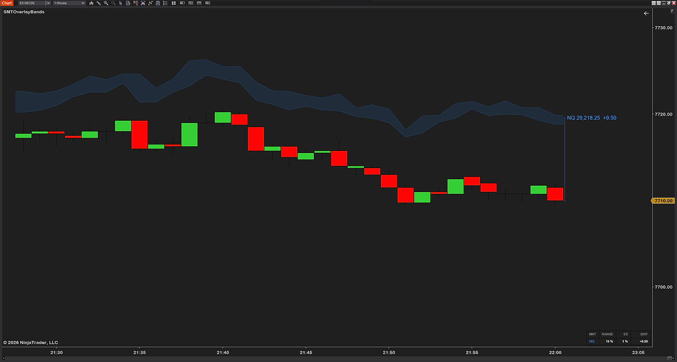Click the © 2026 NinjaTrader, LLC text
Image resolution: width=677 pixels, height=362 pixels.
[30, 342]
